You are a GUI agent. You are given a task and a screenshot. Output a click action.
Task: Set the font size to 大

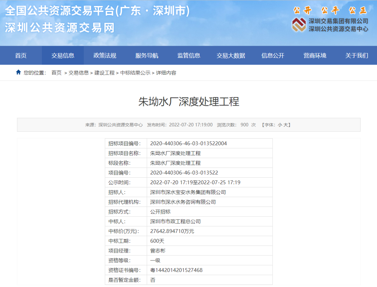(x=286, y=125)
